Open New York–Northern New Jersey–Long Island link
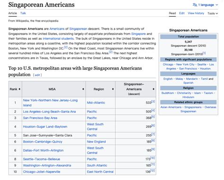The width and height of the screenshot is (224, 180). point(50,103)
